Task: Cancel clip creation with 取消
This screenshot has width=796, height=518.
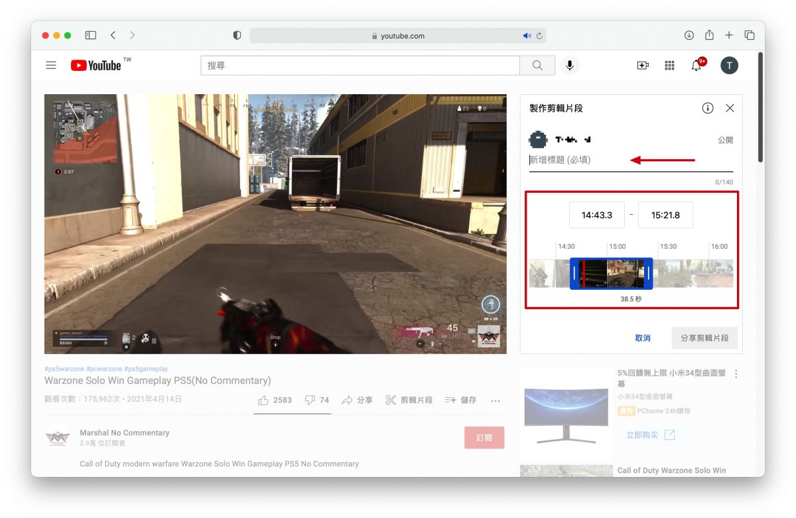Action: click(x=643, y=338)
